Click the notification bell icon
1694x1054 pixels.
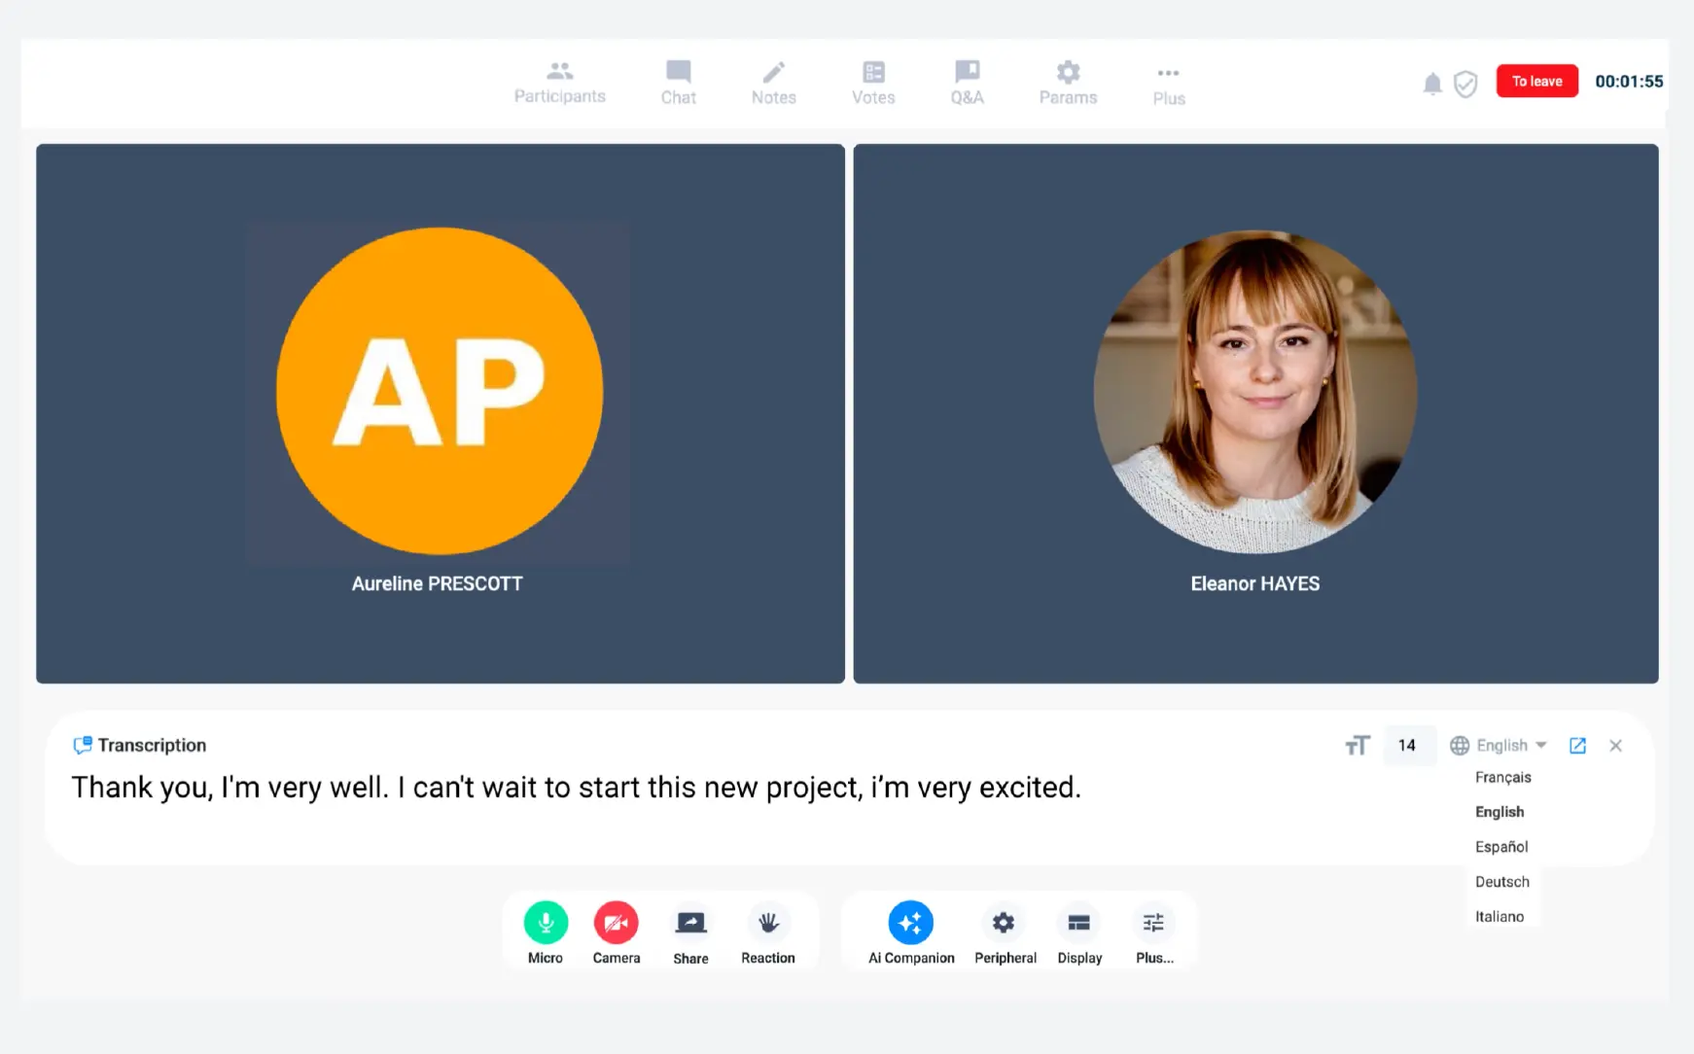(x=1431, y=84)
